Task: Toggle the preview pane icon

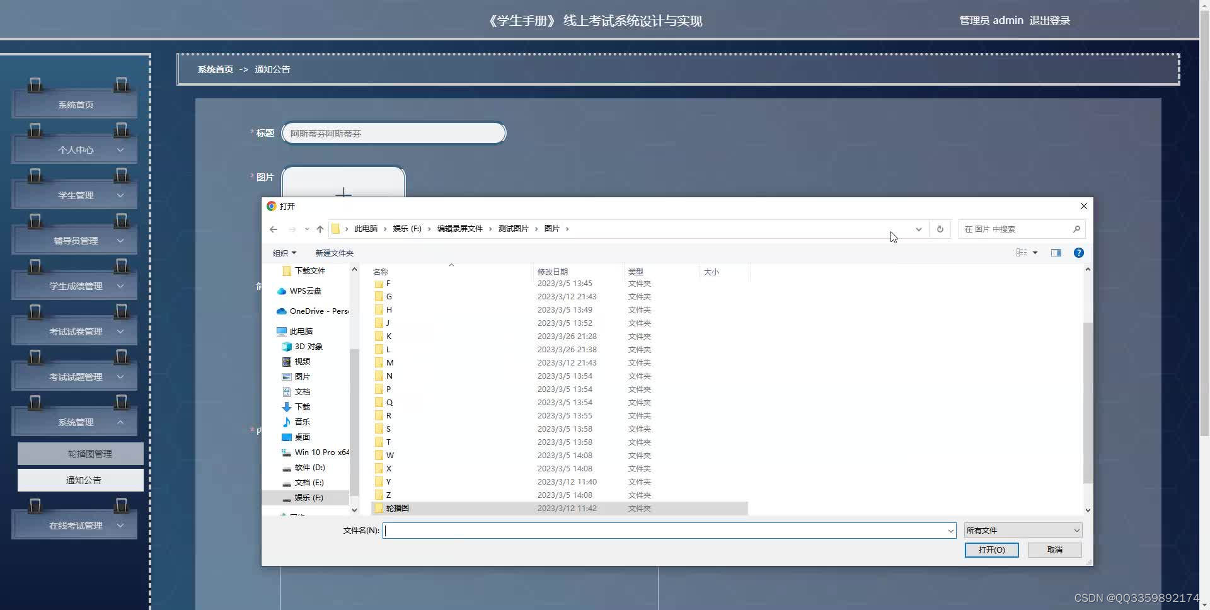Action: [x=1056, y=253]
